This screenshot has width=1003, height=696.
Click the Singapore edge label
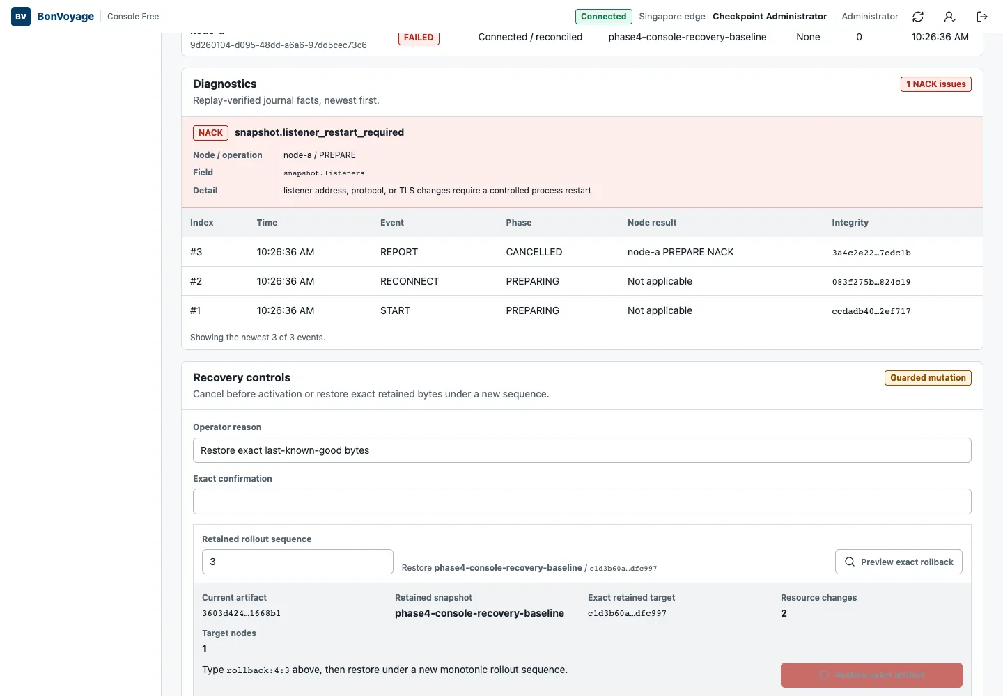pyautogui.click(x=672, y=17)
